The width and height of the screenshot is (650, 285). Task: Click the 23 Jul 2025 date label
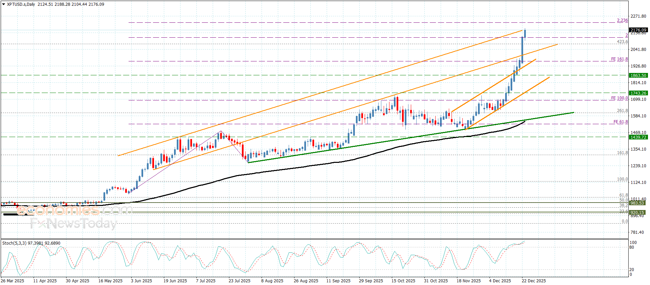click(x=240, y=281)
